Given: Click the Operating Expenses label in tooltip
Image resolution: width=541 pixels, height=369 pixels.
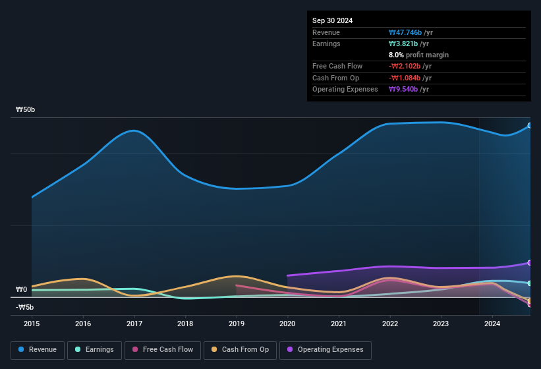Looking at the screenshot, I should pos(345,90).
